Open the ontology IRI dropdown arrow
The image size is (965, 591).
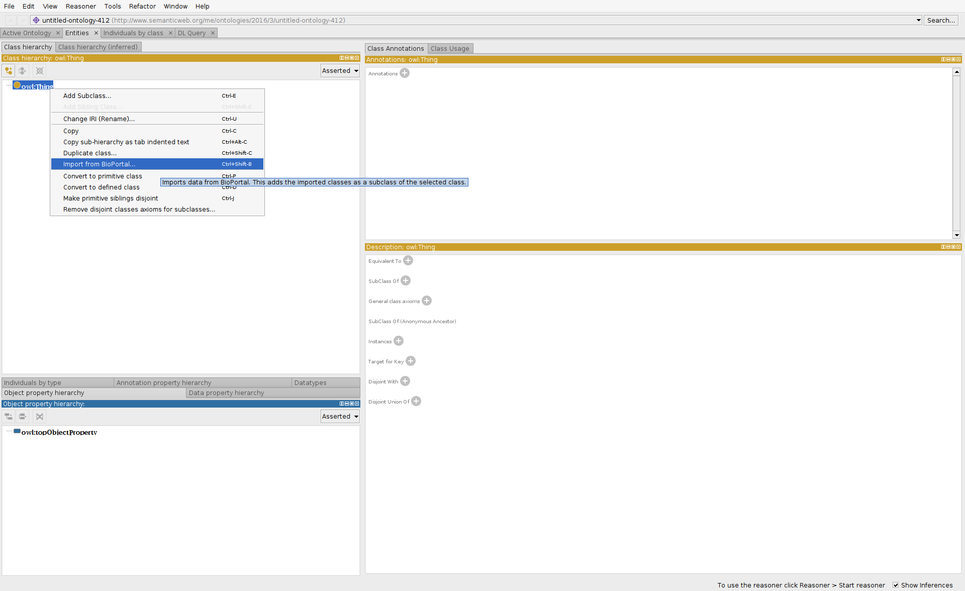(x=918, y=21)
